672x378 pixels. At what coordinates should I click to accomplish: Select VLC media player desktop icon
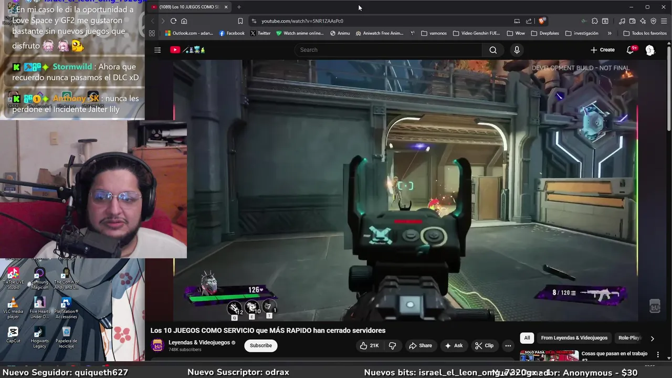[x=13, y=308]
